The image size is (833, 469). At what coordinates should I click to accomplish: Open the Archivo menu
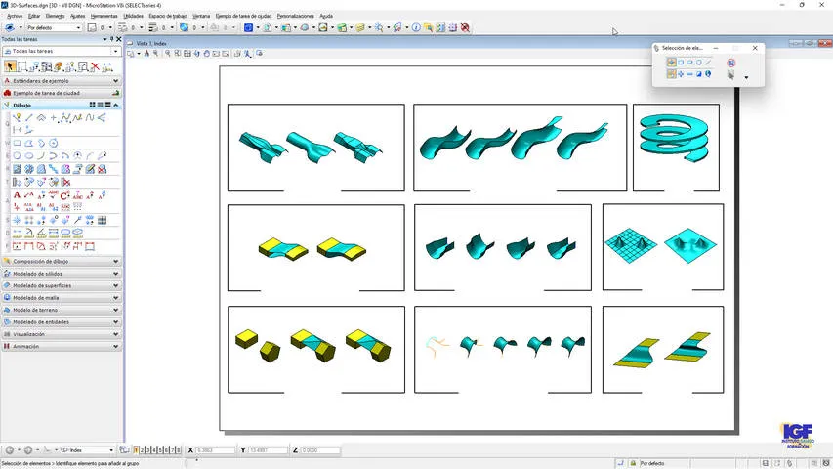[x=15, y=16]
